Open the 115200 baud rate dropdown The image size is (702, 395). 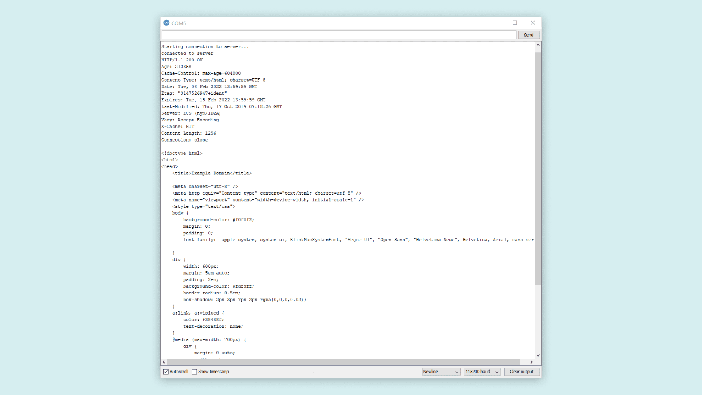(482, 372)
